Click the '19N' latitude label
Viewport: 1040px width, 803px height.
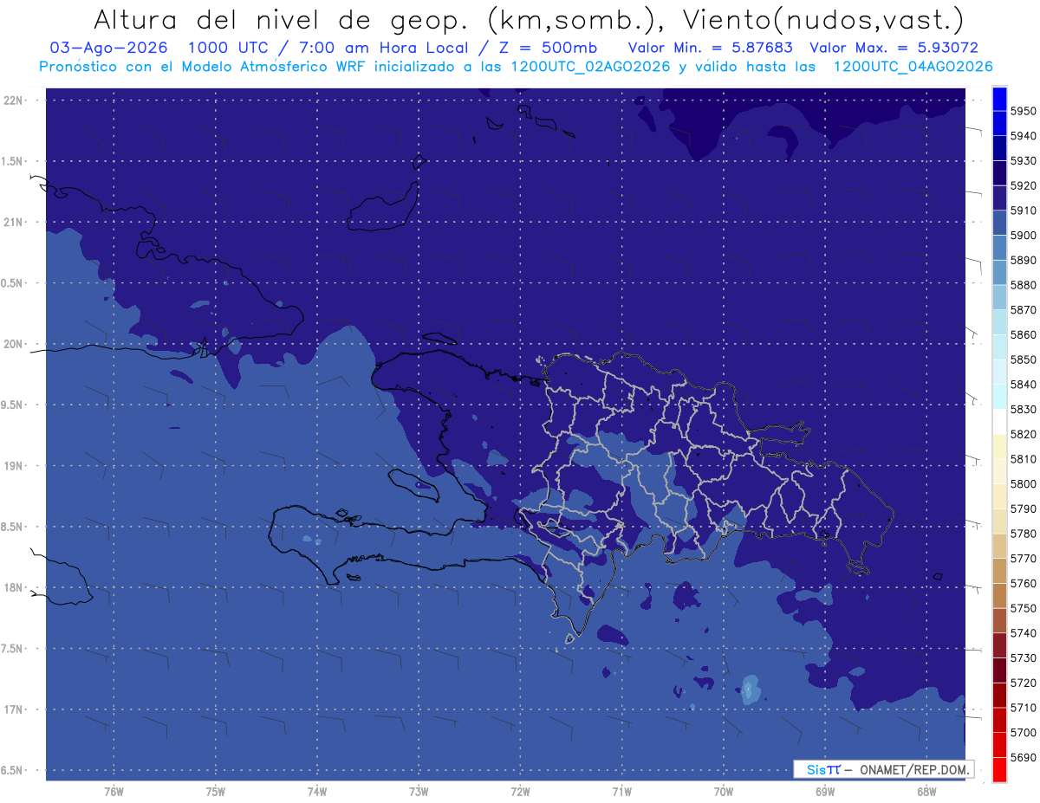click(x=14, y=466)
